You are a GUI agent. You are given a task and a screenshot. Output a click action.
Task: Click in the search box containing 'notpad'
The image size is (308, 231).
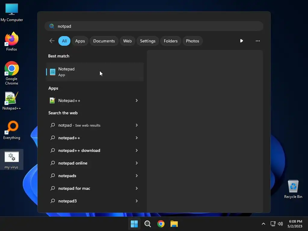point(154,26)
